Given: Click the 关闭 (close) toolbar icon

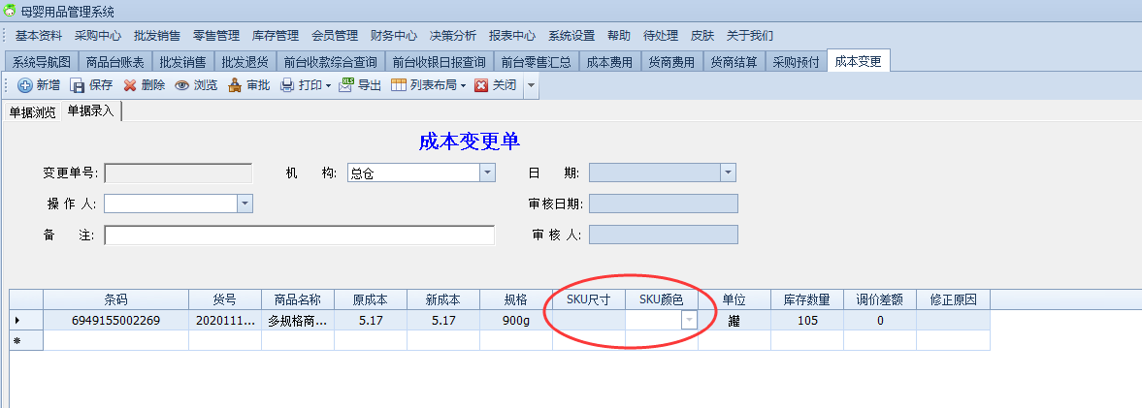Looking at the screenshot, I should click(x=481, y=85).
